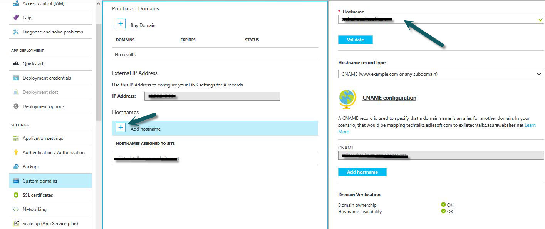Image resolution: width=545 pixels, height=229 pixels.
Task: Click the Hostname availability OK check icon
Action: 444,212
